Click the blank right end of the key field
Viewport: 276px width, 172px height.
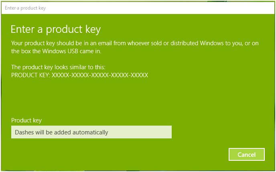click(x=156, y=132)
